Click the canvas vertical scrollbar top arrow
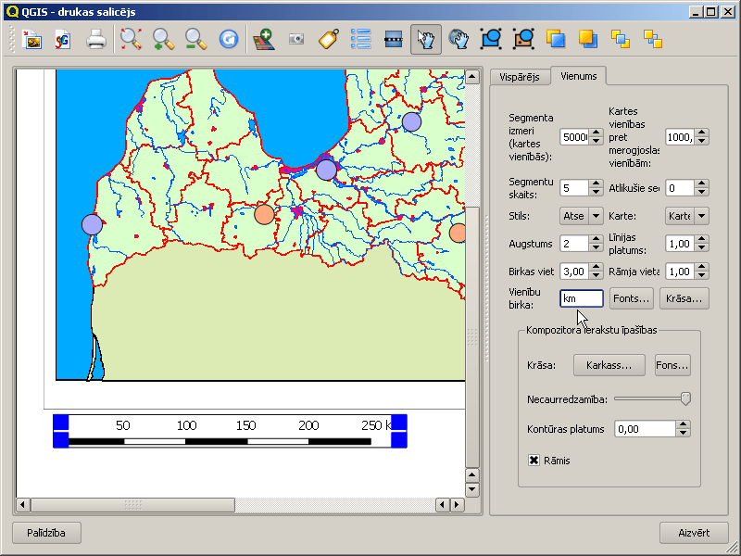The width and height of the screenshot is (741, 556). pos(472,77)
